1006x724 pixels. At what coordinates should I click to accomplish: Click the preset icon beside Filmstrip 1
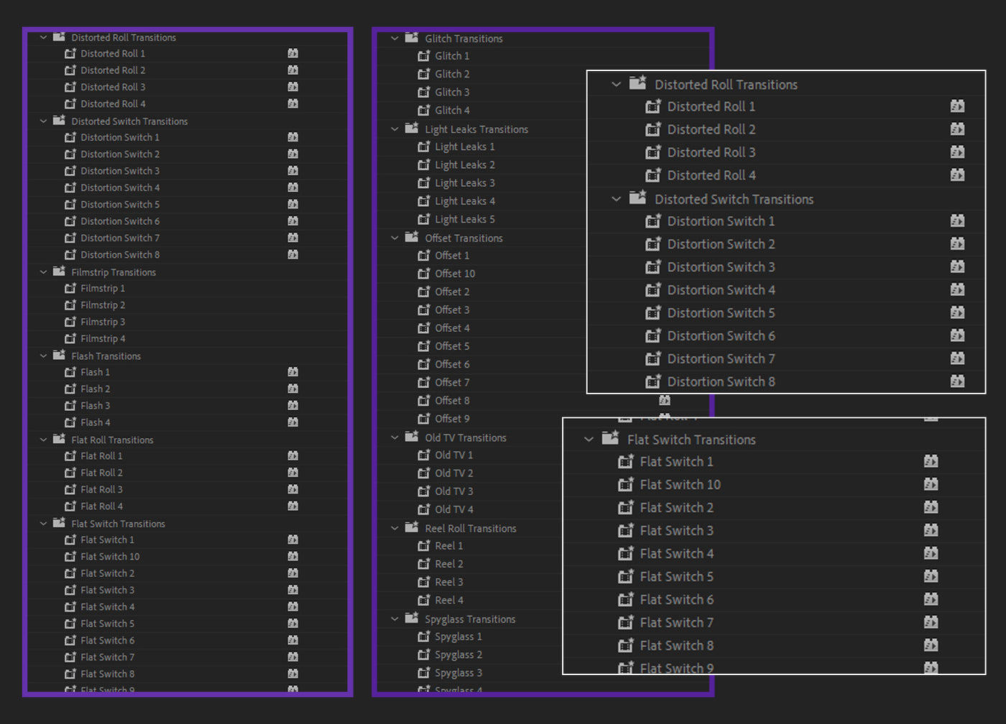[70, 288]
